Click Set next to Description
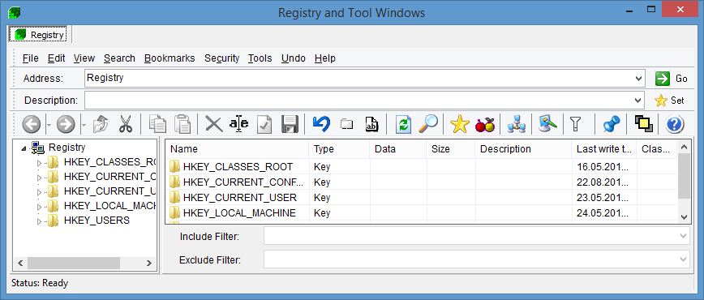The width and height of the screenshot is (704, 300). pyautogui.click(x=669, y=101)
